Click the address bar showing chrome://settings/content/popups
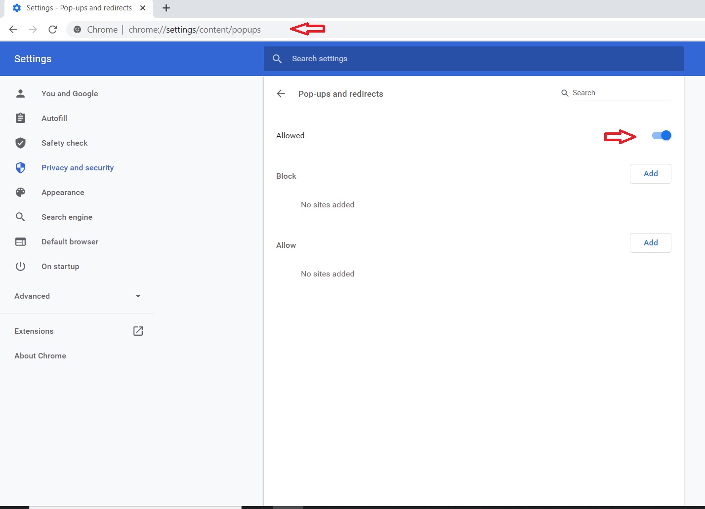Viewport: 705px width, 509px height. 195,30
